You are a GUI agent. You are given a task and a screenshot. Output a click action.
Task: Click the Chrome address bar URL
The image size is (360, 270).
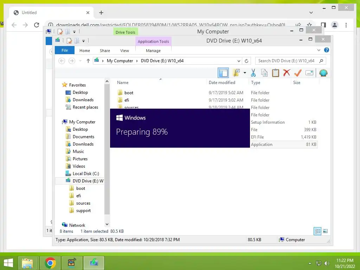171,25
